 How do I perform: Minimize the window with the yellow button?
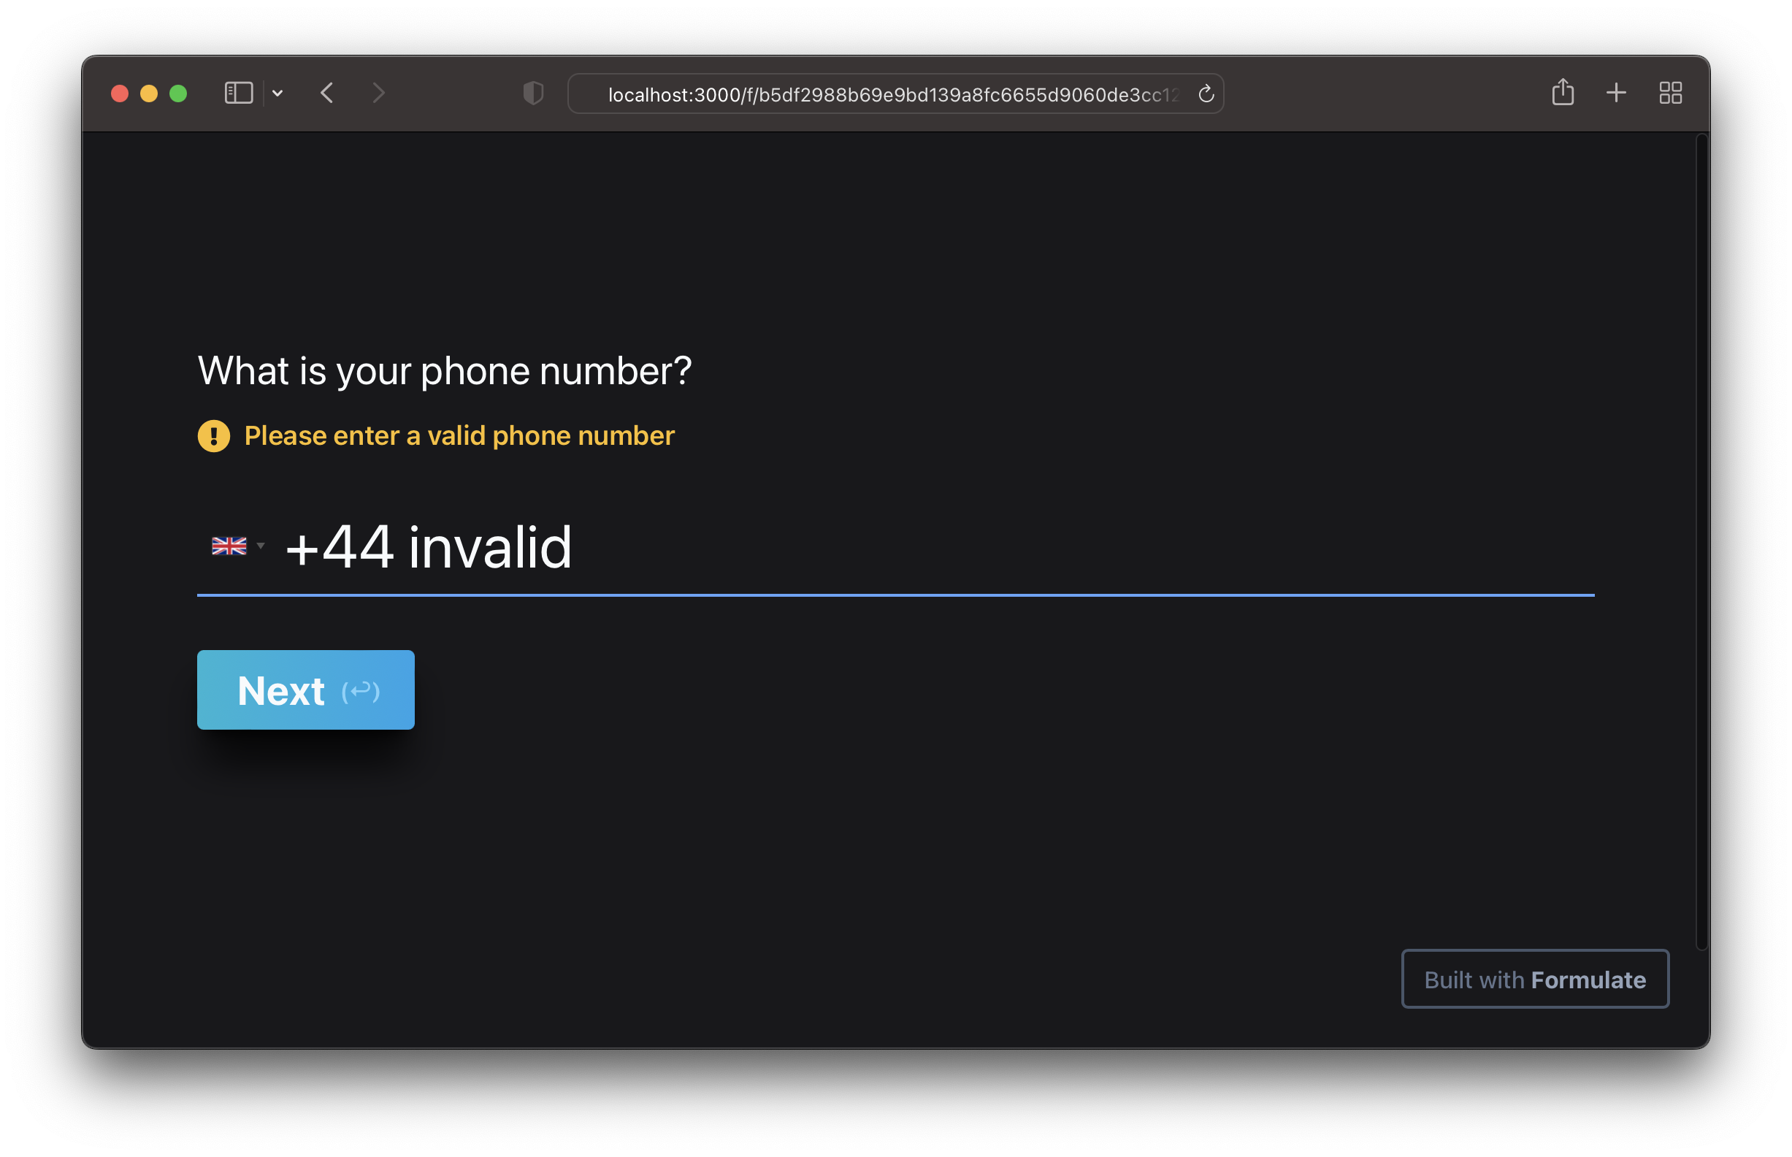(149, 93)
